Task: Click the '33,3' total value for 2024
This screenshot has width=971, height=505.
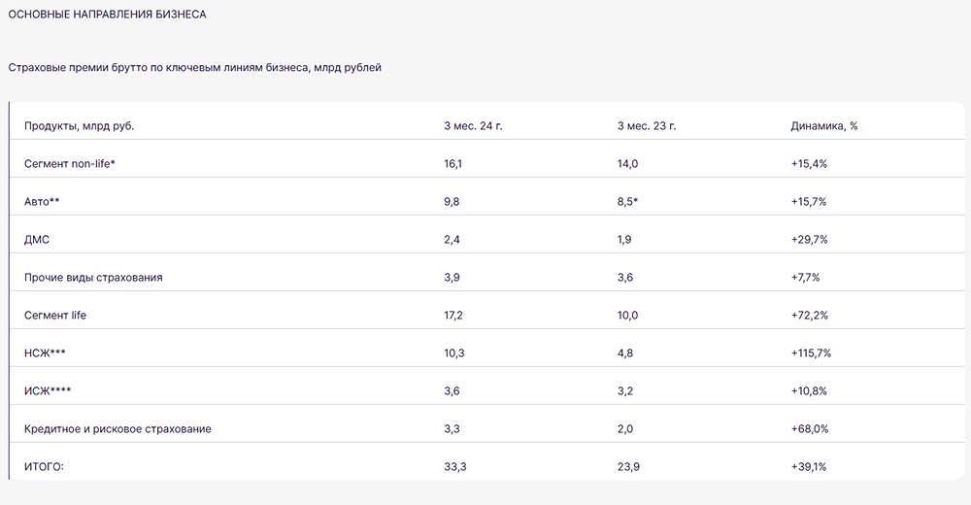Action: point(453,467)
